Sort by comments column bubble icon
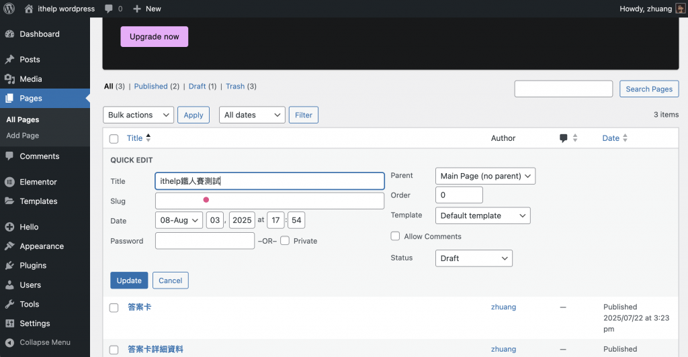Screen dimensions: 688x357 point(564,138)
